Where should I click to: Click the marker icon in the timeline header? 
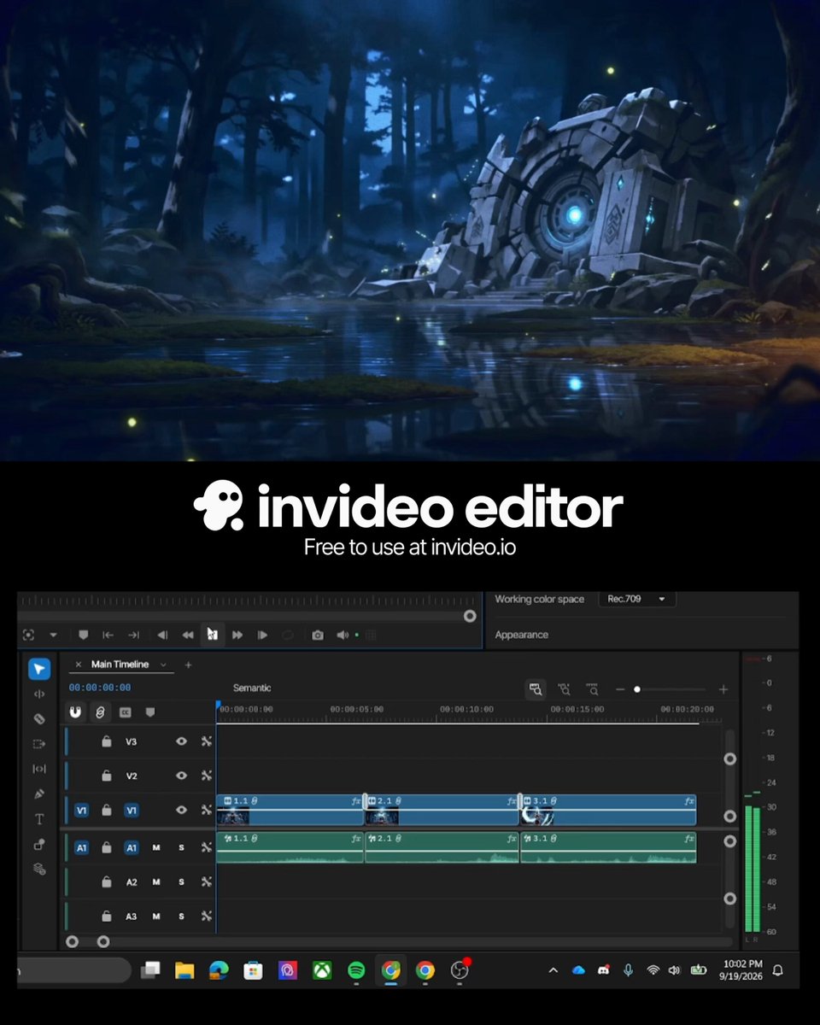click(150, 712)
